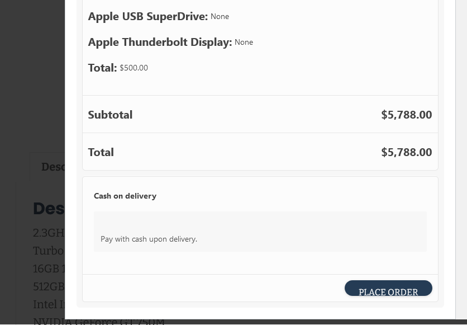Select the Cash on delivery payment method
Image resolution: width=467 pixels, height=325 pixels.
pos(125,196)
